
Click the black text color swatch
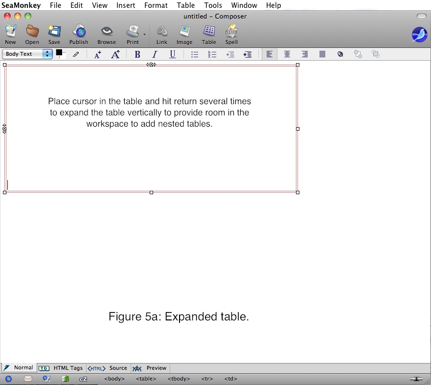59,52
